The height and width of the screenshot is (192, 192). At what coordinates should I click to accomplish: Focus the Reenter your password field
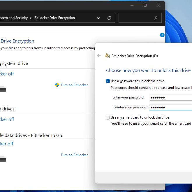(x=170, y=108)
